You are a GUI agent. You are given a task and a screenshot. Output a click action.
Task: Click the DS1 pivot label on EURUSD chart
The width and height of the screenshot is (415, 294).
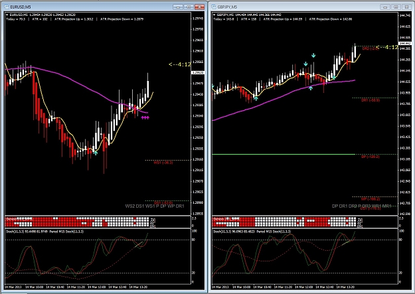pyautogui.click(x=163, y=203)
